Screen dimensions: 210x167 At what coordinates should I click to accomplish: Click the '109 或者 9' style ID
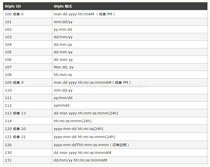point(14,82)
